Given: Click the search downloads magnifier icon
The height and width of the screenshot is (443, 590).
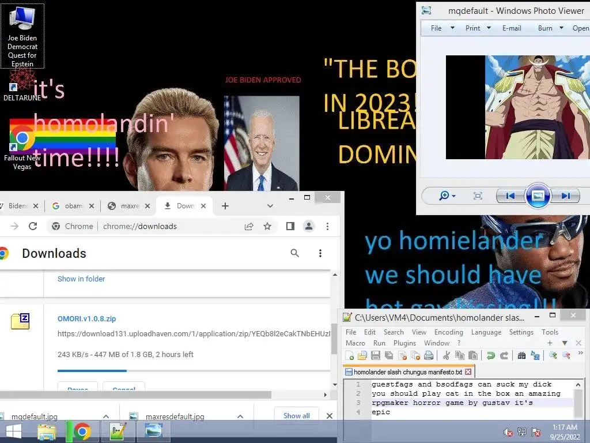Looking at the screenshot, I should 294,253.
